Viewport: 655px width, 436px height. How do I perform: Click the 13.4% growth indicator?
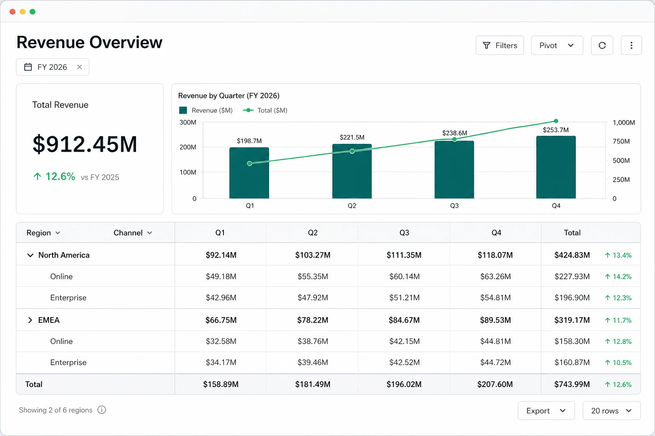pyautogui.click(x=618, y=255)
